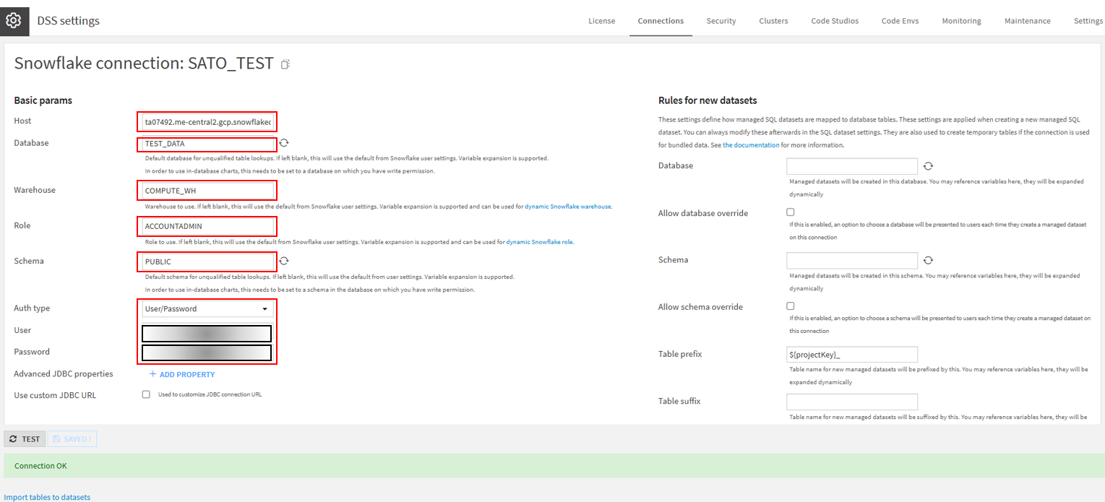Refresh the new datasets Database list
This screenshot has width=1105, height=502.
(x=928, y=166)
